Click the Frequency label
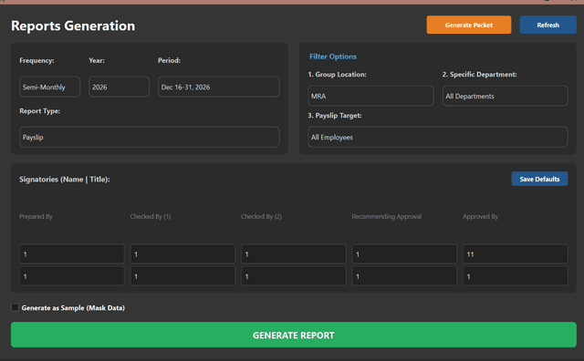Viewport: 584px width, 361px height. [x=36, y=60]
